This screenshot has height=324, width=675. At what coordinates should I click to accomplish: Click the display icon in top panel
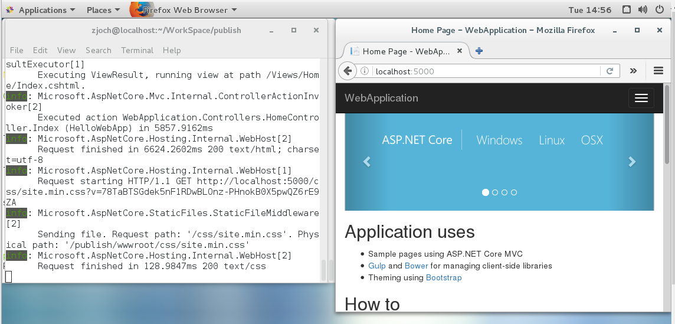(x=627, y=9)
